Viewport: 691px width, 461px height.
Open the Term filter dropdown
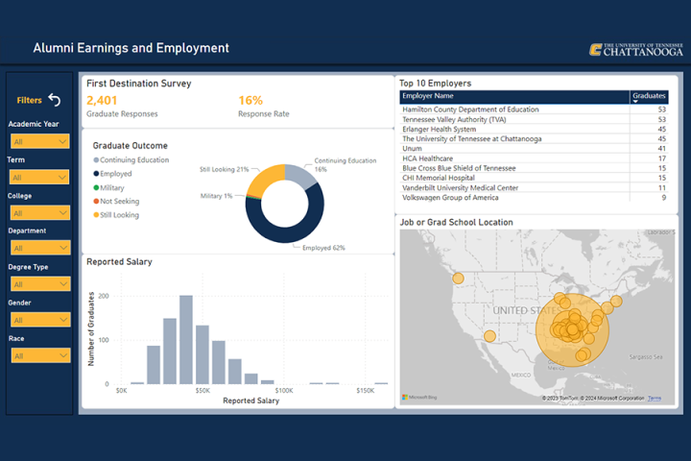[x=39, y=178]
